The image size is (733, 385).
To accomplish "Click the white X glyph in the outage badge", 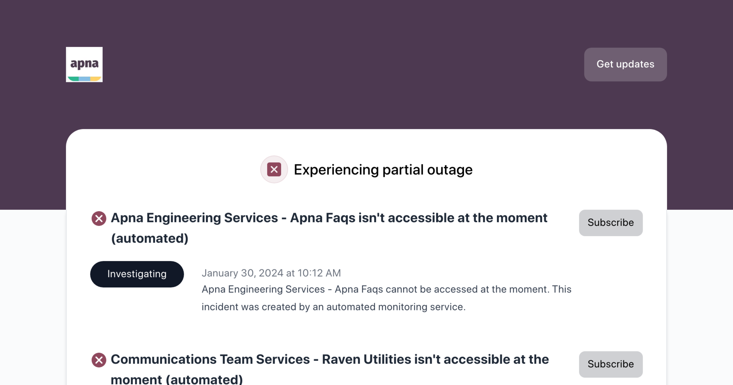I will (x=274, y=169).
